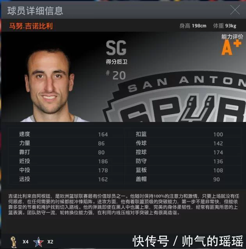Click the championship trophy icon
The height and width of the screenshot is (249, 246).
click(14, 242)
